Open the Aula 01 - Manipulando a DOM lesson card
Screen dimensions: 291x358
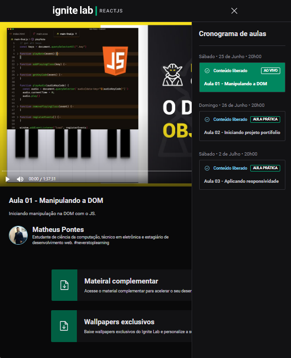click(x=242, y=77)
